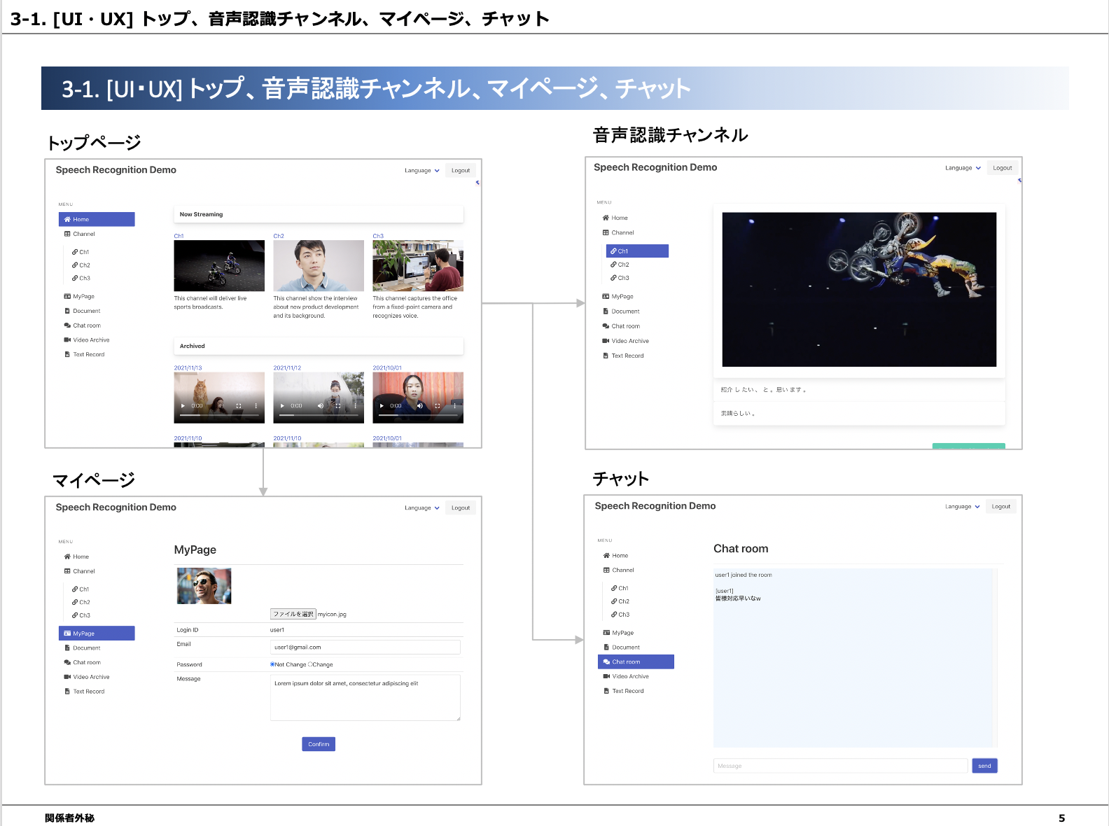Open Text Record in the トップページ sidebar
Viewport: 1109px width, 826px height.
pyautogui.click(x=85, y=354)
